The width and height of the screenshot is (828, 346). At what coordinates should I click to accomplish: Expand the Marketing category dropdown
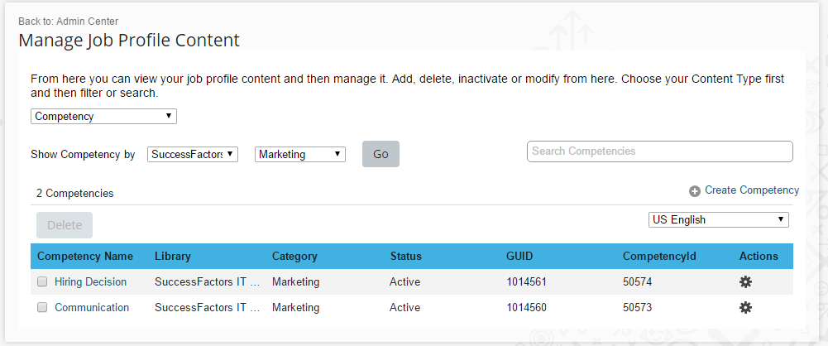(x=300, y=154)
